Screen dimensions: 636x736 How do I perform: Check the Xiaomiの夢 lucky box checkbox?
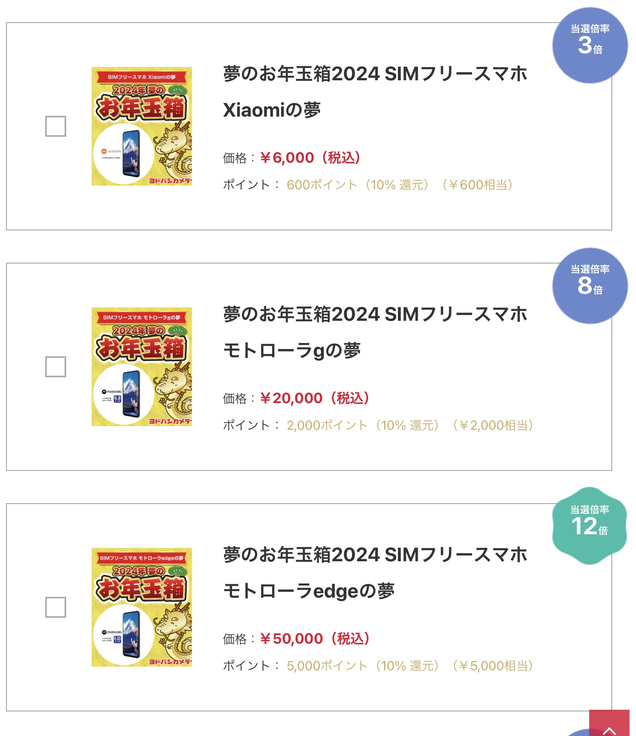pyautogui.click(x=56, y=126)
